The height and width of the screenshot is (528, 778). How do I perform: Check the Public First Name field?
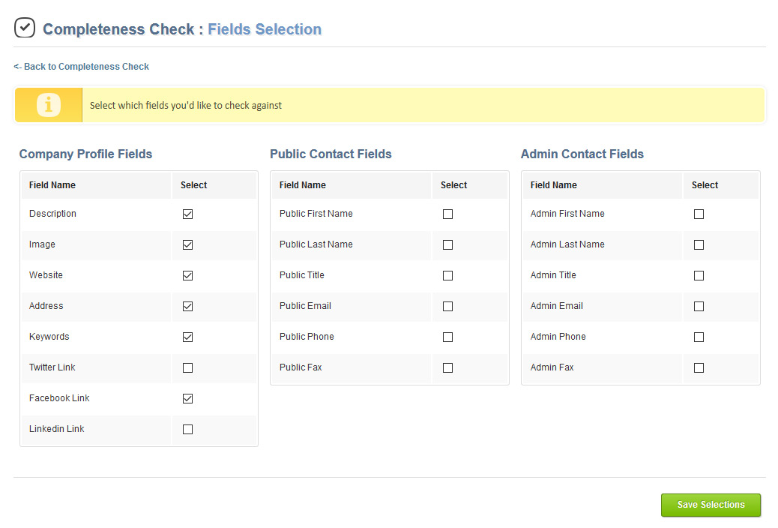[447, 214]
